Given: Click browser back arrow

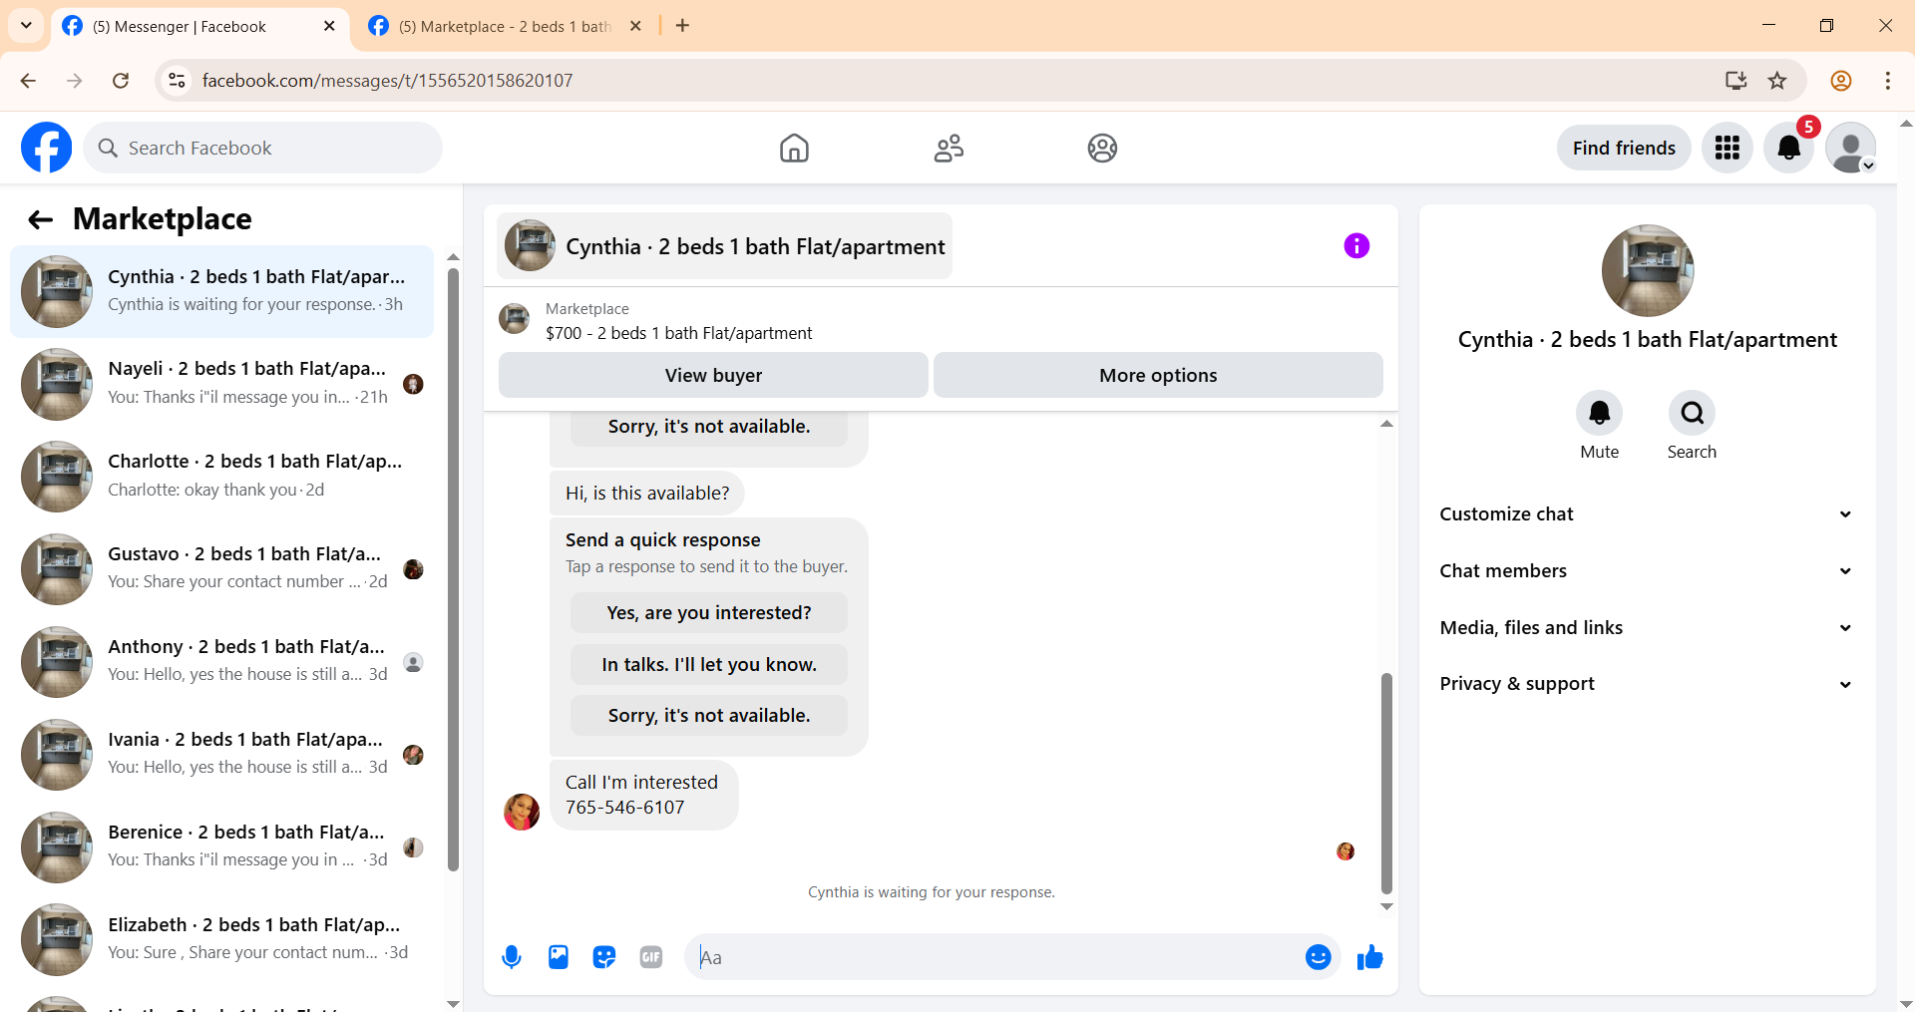Looking at the screenshot, I should coord(28,81).
